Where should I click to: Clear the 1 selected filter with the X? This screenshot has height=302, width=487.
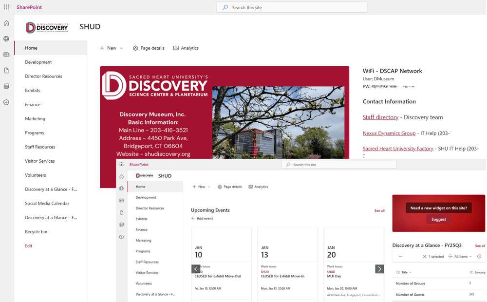pyautogui.click(x=425, y=256)
